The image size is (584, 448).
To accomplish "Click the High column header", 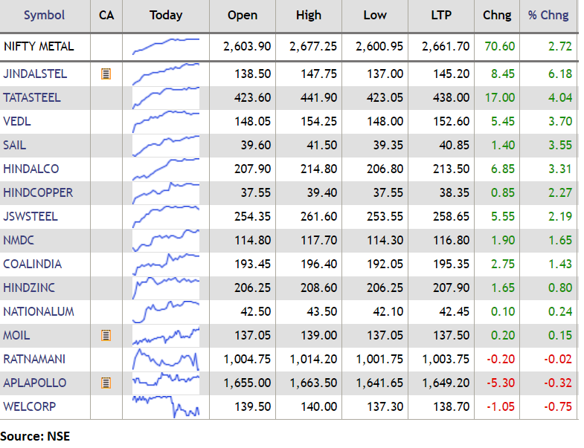I will click(x=308, y=15).
